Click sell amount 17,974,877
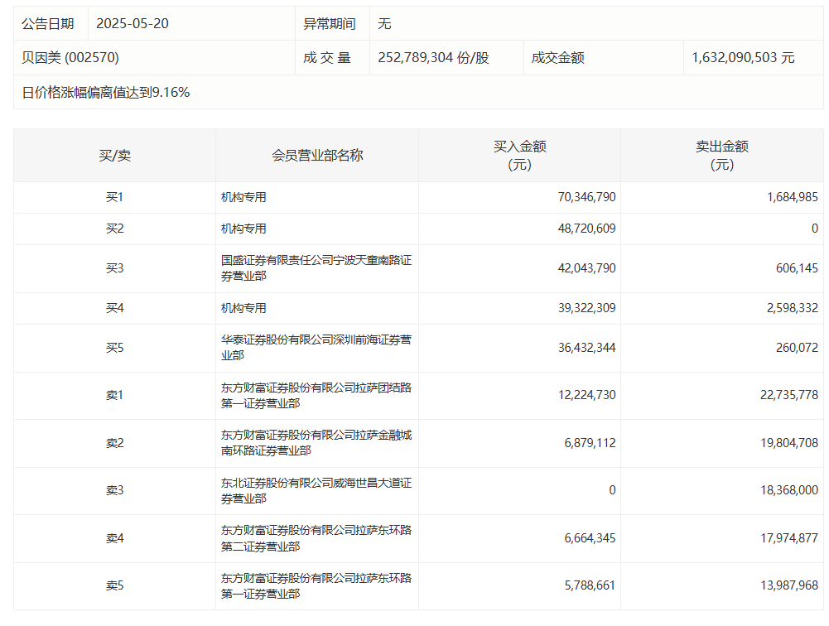 pos(789,538)
